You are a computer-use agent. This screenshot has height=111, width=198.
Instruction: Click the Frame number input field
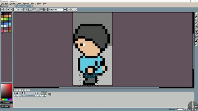180,109
